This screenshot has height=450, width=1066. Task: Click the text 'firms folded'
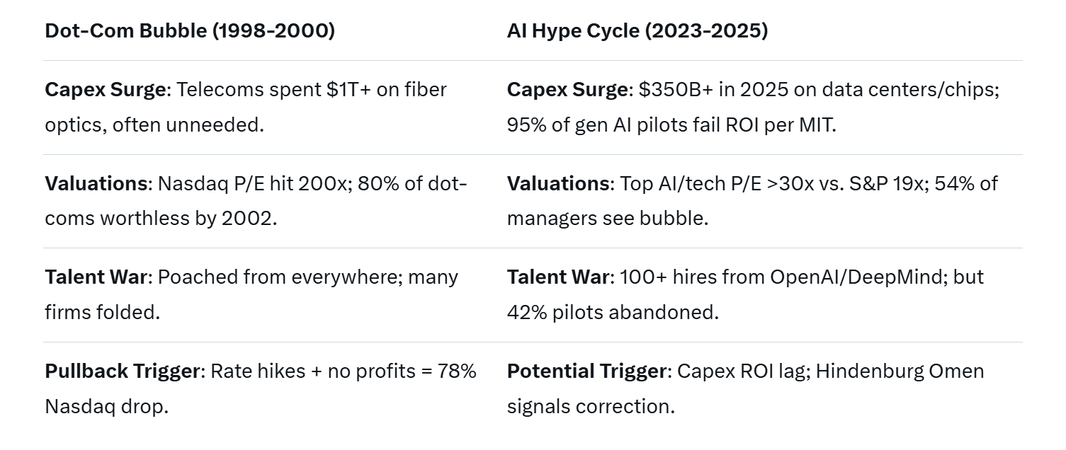pyautogui.click(x=102, y=311)
